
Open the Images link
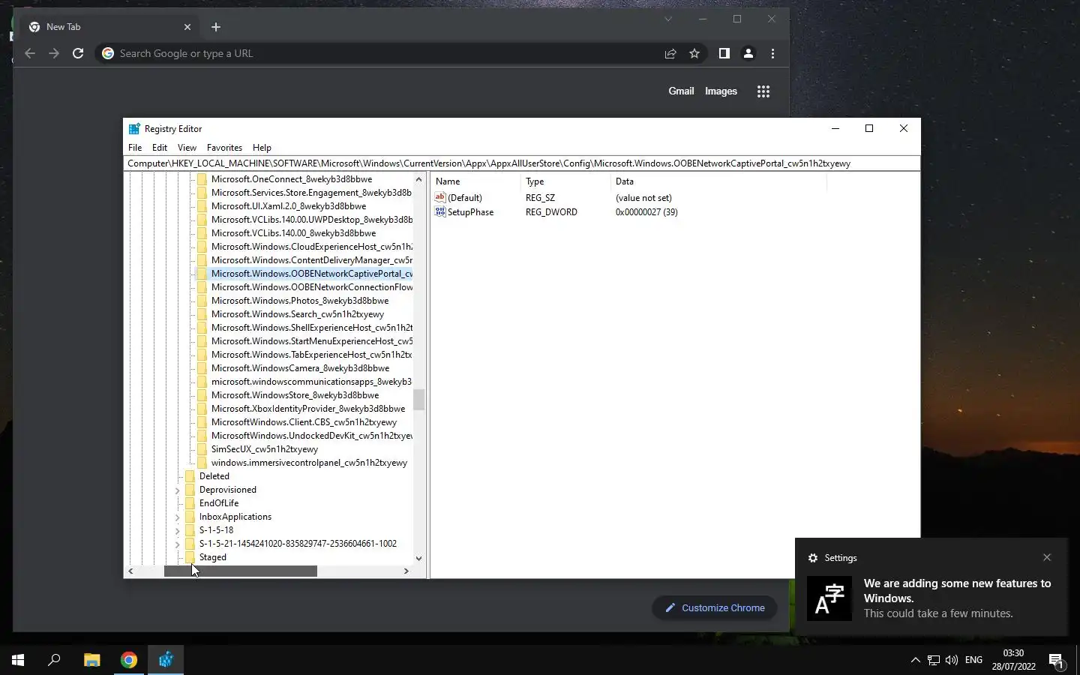[721, 91]
